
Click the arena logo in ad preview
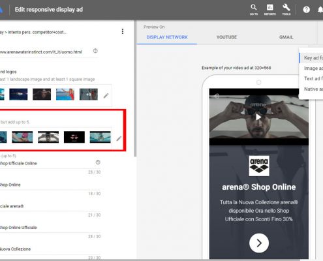point(259,166)
